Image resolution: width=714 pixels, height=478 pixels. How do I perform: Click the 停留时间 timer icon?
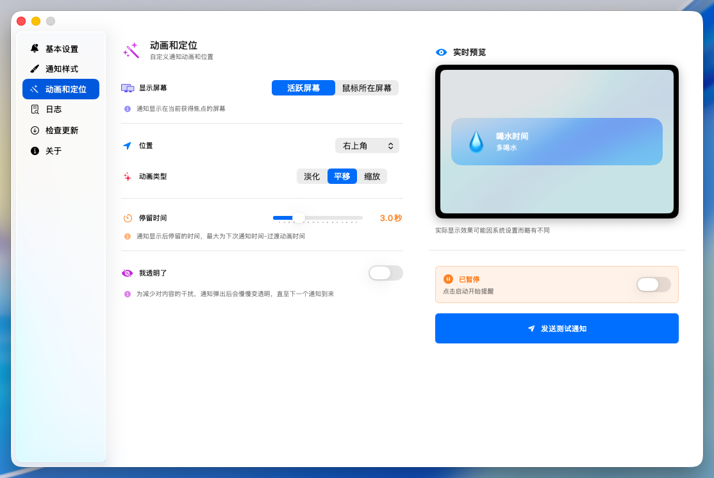[128, 218]
